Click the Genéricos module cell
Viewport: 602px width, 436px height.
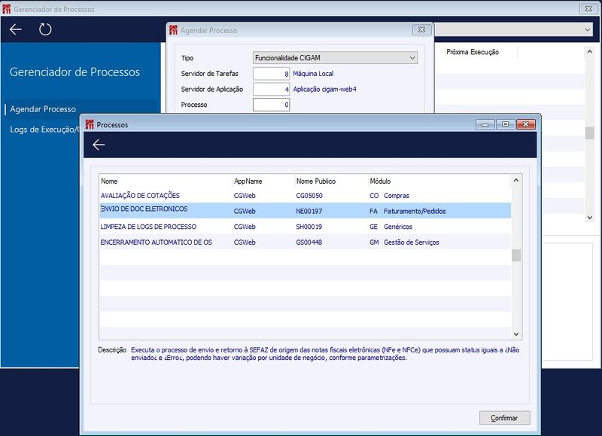[398, 227]
